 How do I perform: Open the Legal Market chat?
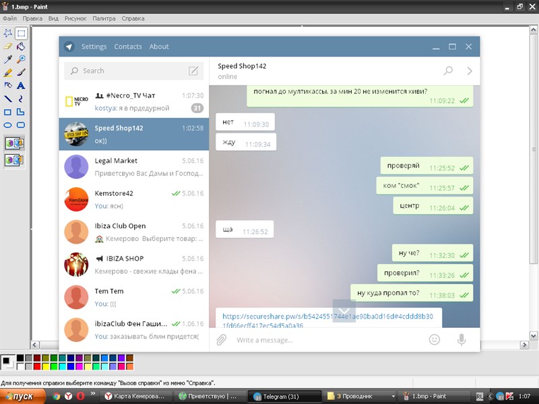pos(133,167)
